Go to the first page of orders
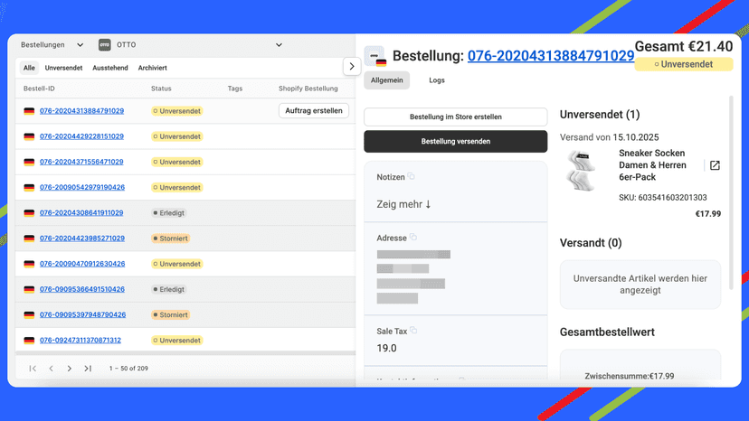Viewport: 749px width, 421px height. click(33, 369)
